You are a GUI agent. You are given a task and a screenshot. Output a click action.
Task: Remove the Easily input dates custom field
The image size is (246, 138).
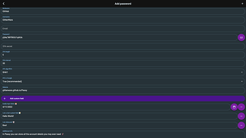(x=241, y=107)
